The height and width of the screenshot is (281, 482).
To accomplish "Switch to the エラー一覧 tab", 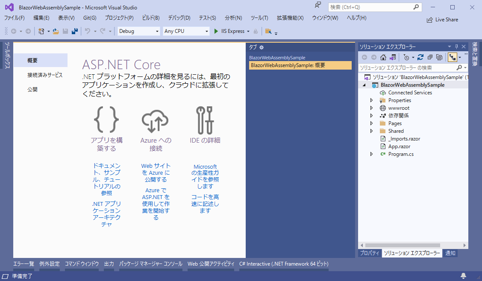I will 24,264.
